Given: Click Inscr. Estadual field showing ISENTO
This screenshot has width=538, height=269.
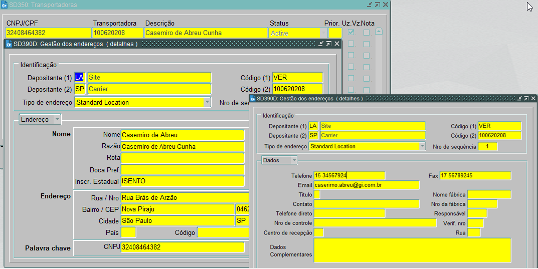Looking at the screenshot, I should pos(183,181).
